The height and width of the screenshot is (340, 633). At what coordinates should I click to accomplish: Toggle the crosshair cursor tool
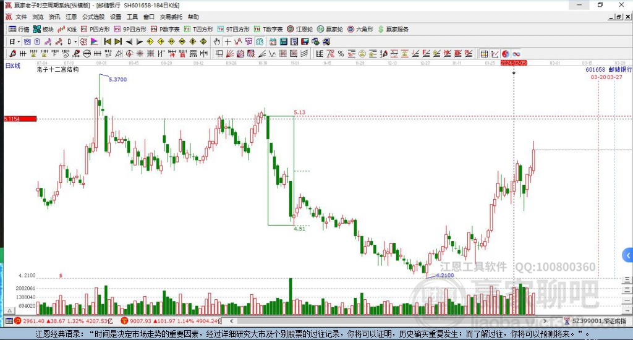tap(227, 41)
